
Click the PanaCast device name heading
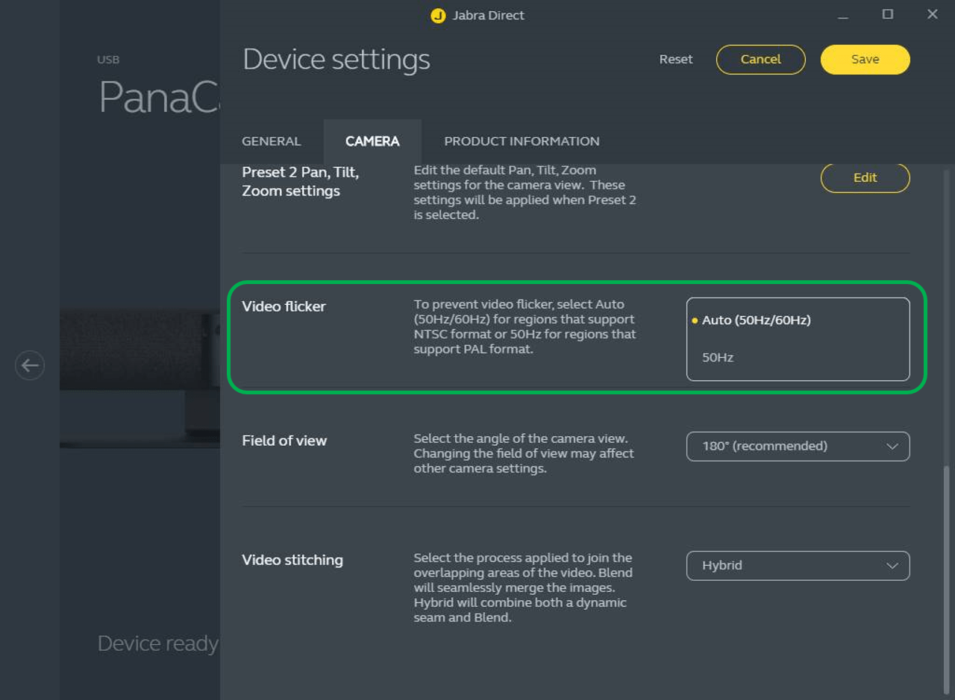click(158, 97)
